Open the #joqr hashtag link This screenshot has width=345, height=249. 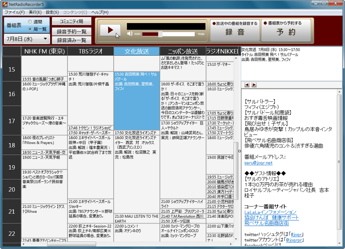click(296, 234)
